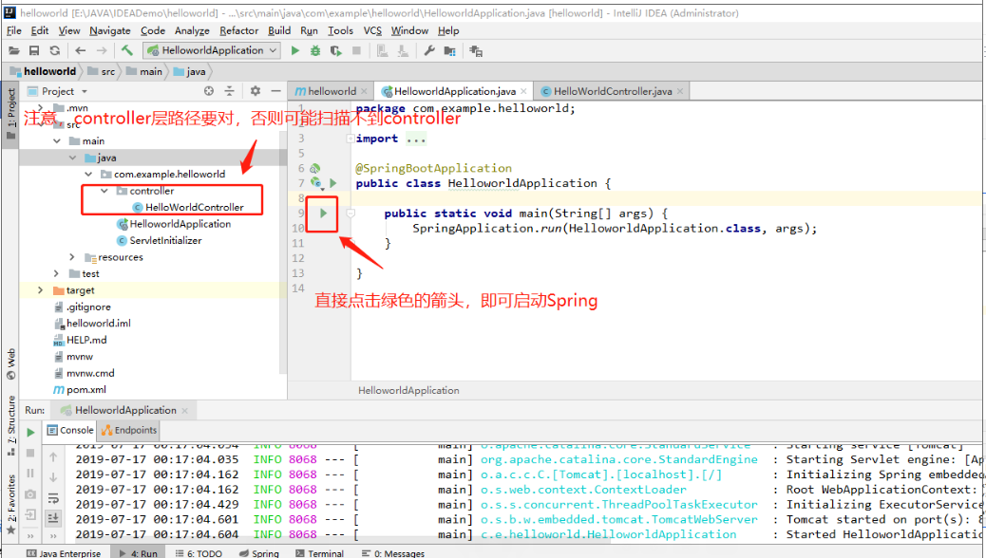Viewport: 986px width, 558px height.
Task: Open Settings with the wrench icon
Action: [429, 51]
